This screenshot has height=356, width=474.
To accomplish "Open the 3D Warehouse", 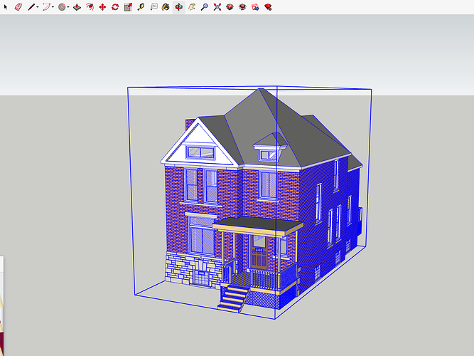I will pyautogui.click(x=230, y=7).
